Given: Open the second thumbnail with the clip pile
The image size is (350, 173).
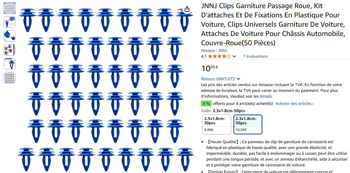Looking at the screenshot, I should click(x=10, y=22).
